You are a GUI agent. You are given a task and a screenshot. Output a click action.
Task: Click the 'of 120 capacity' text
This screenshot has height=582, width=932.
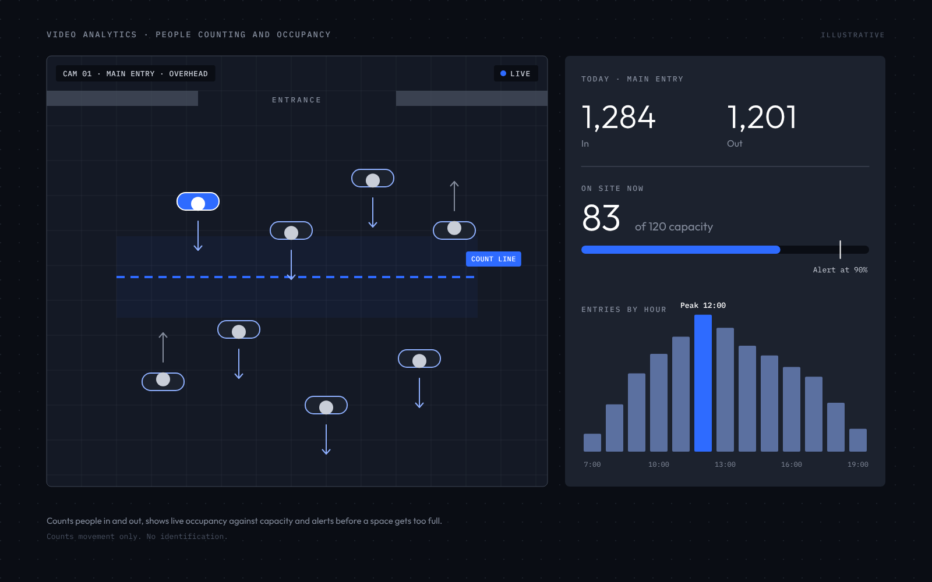click(674, 227)
